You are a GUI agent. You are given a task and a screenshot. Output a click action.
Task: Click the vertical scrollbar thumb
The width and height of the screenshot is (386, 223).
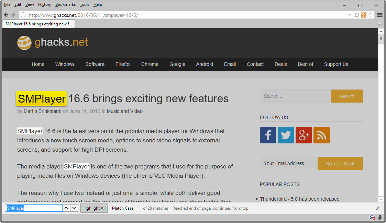coord(381,39)
